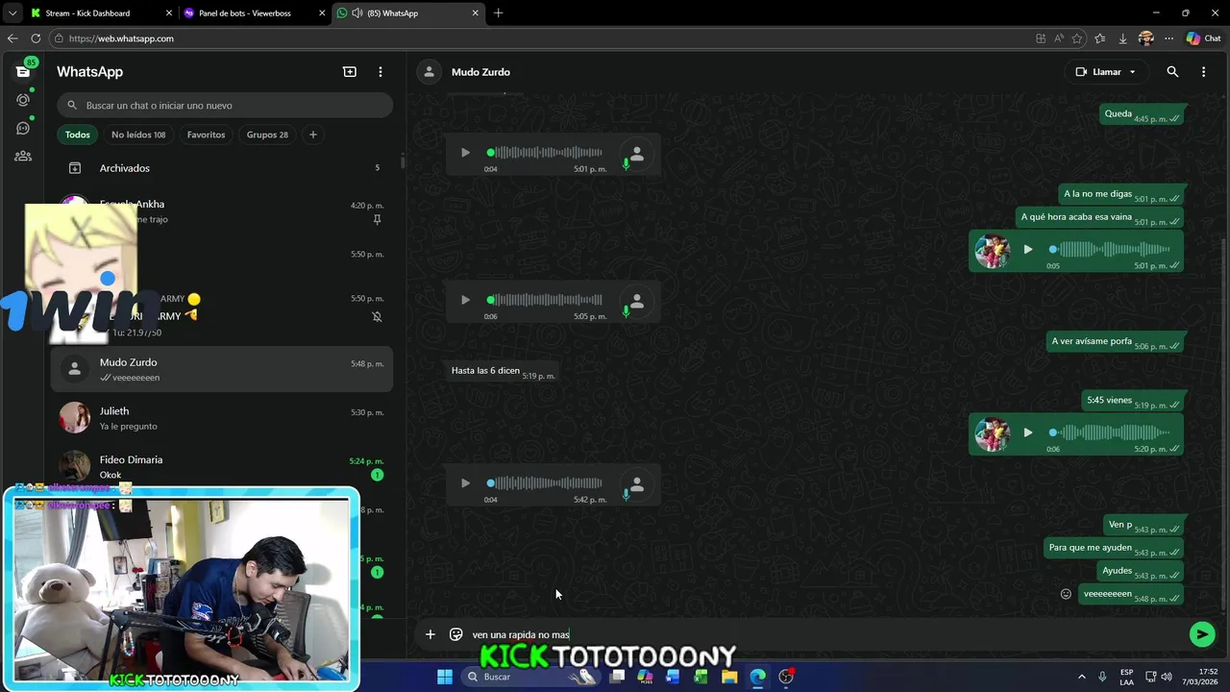This screenshot has height=692, width=1230.
Task: Add a new chat list filter
Action: pyautogui.click(x=312, y=135)
